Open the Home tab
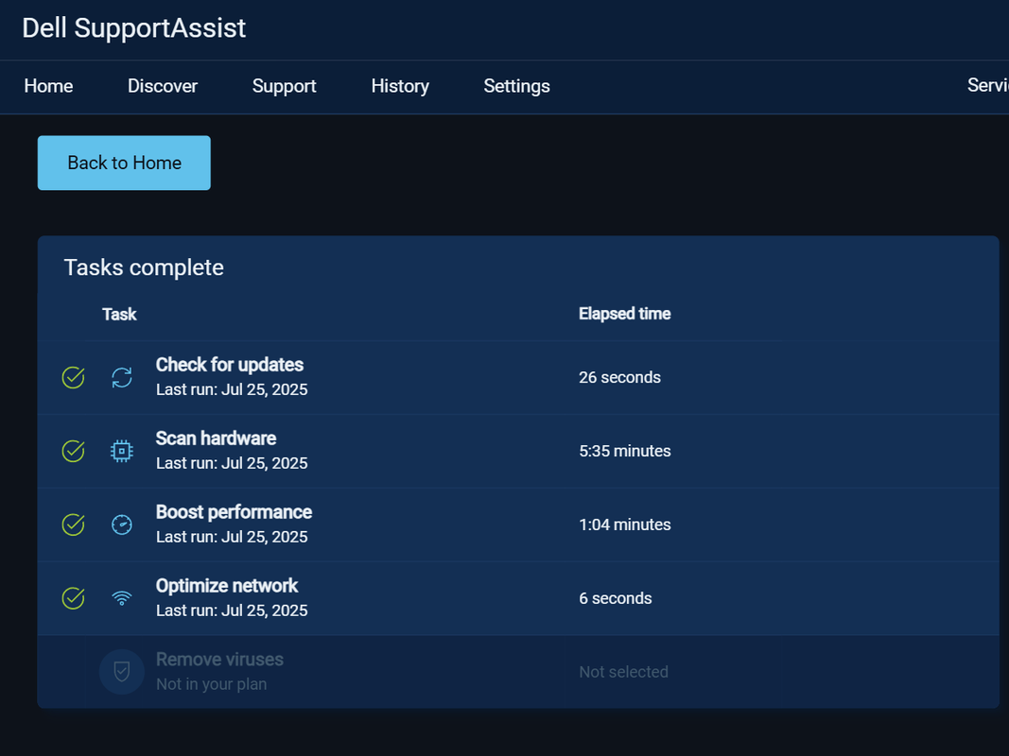Screen dimensions: 1009x756 (x=48, y=86)
